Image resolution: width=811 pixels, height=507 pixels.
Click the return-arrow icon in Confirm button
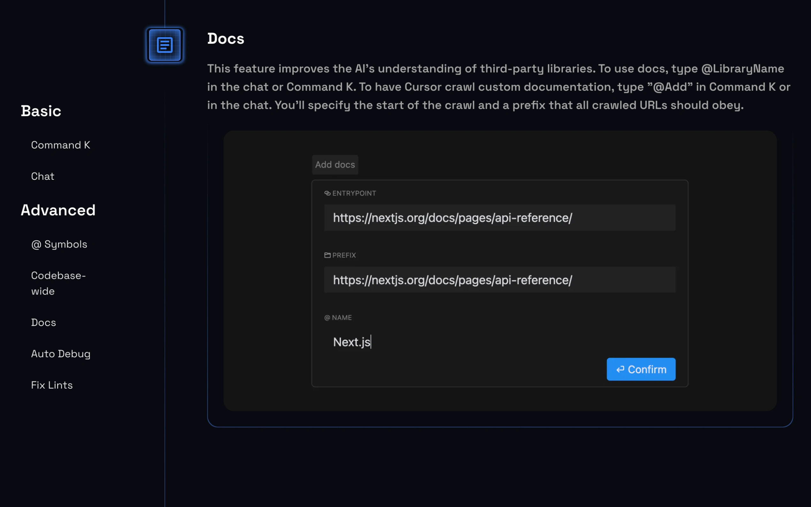point(620,369)
